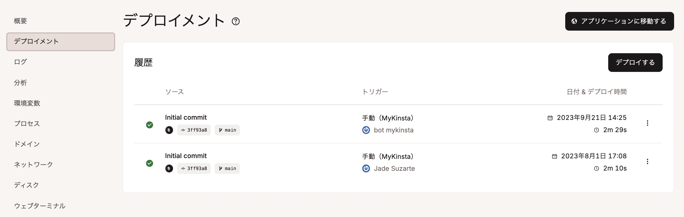Open three-dot menu for September 21 deployment

click(647, 123)
